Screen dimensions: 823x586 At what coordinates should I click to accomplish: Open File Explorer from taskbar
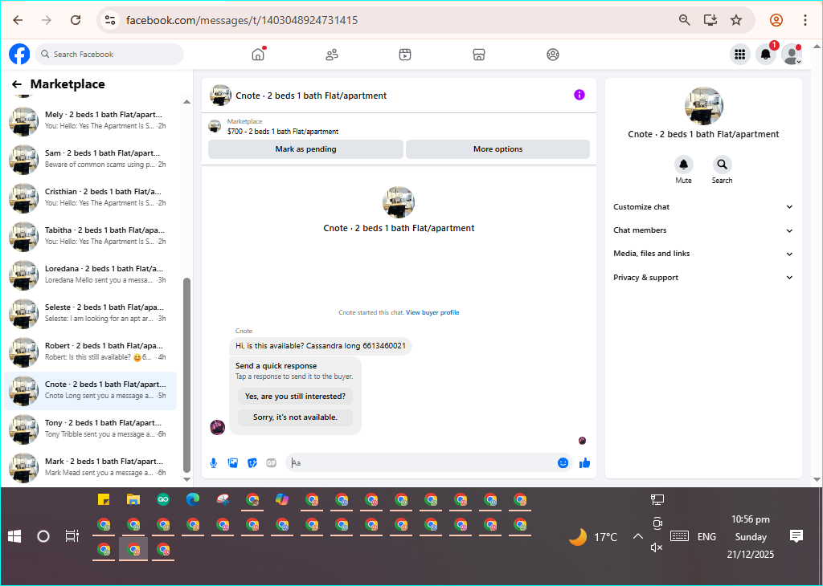133,499
